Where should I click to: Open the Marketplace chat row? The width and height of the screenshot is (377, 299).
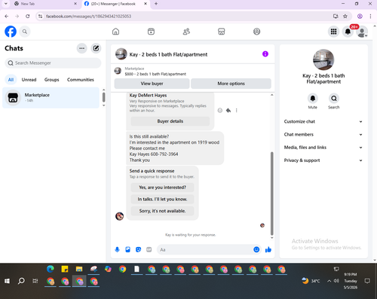(51, 98)
